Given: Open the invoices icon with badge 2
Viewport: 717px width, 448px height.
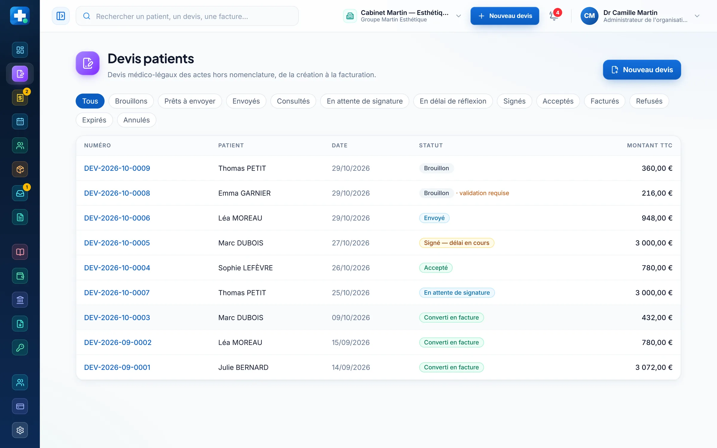Looking at the screenshot, I should (x=20, y=98).
